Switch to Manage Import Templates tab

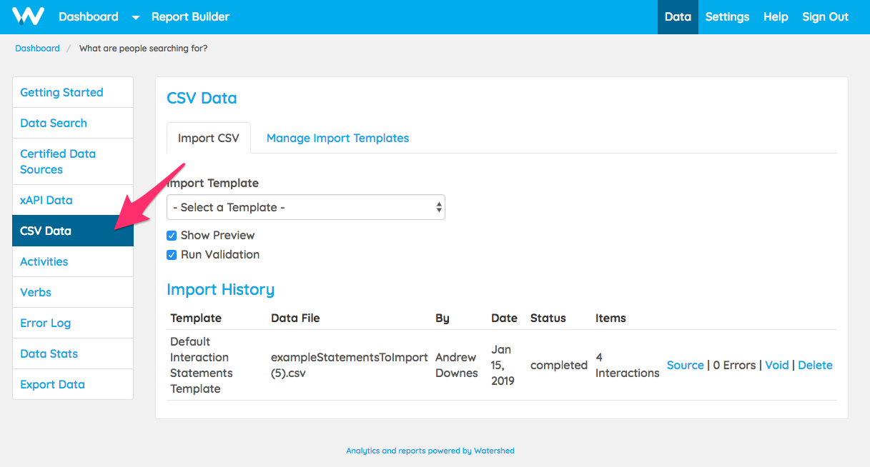click(x=337, y=138)
